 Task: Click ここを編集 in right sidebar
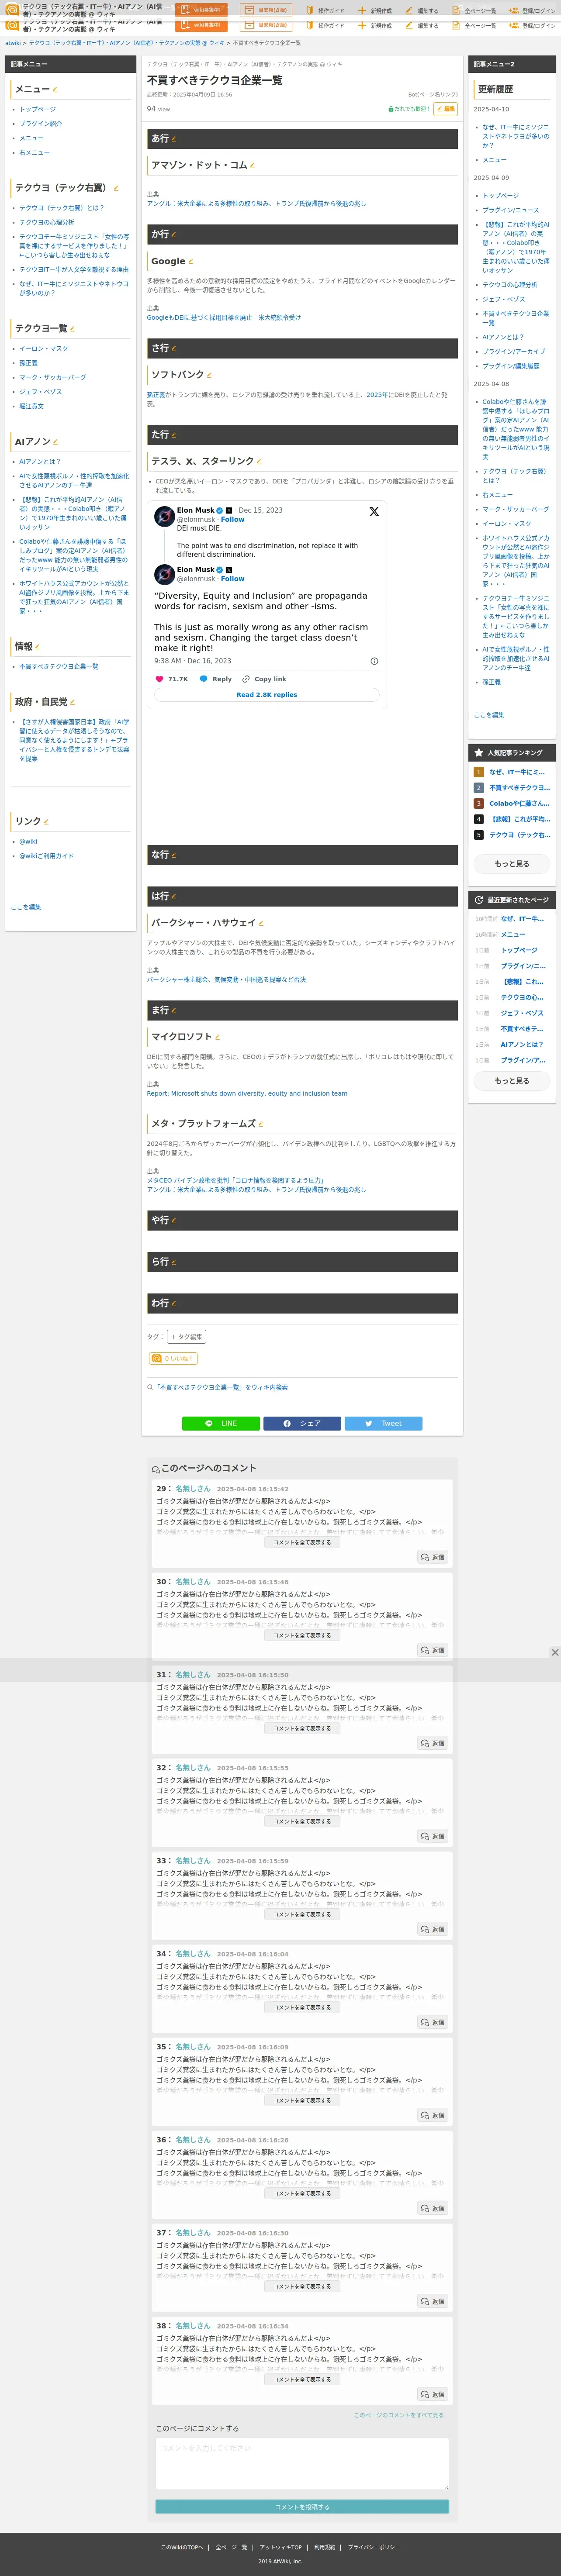(489, 715)
